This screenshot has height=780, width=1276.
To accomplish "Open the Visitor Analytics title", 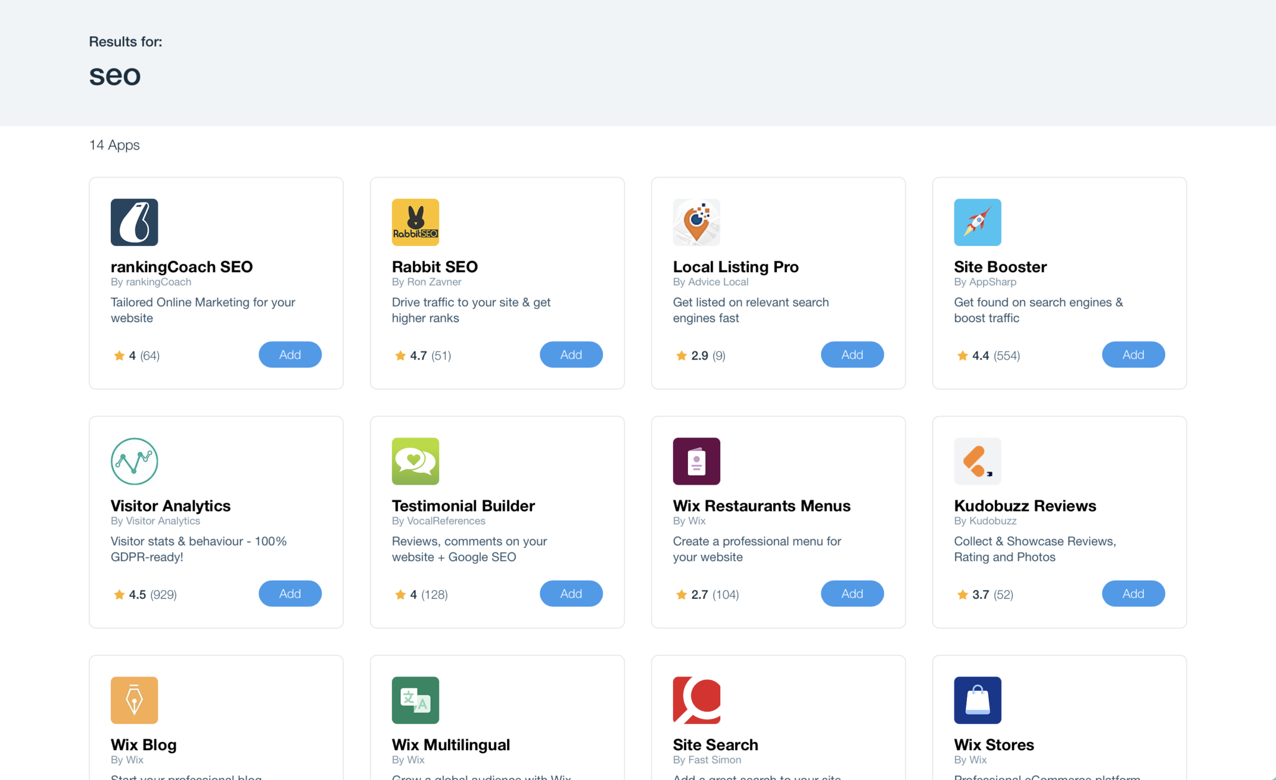I will pos(170,506).
